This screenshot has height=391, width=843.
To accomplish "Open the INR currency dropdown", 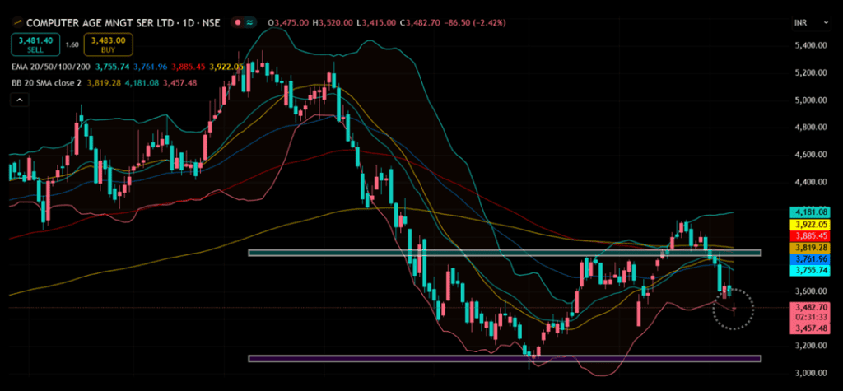I will pos(812,22).
